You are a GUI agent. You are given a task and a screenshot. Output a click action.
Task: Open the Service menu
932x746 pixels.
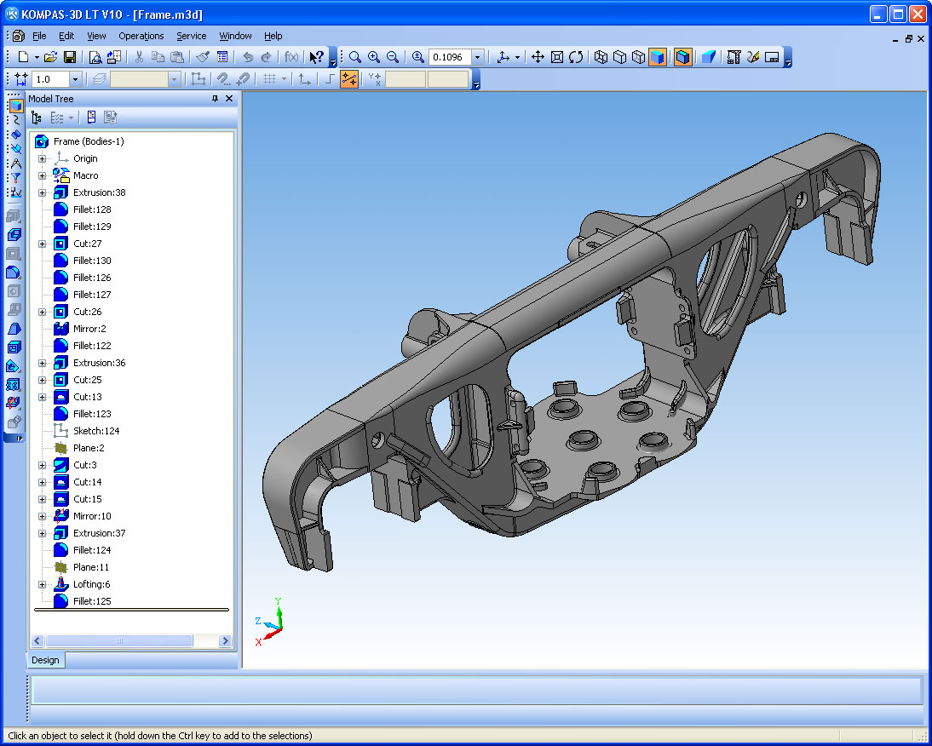pyautogui.click(x=192, y=36)
